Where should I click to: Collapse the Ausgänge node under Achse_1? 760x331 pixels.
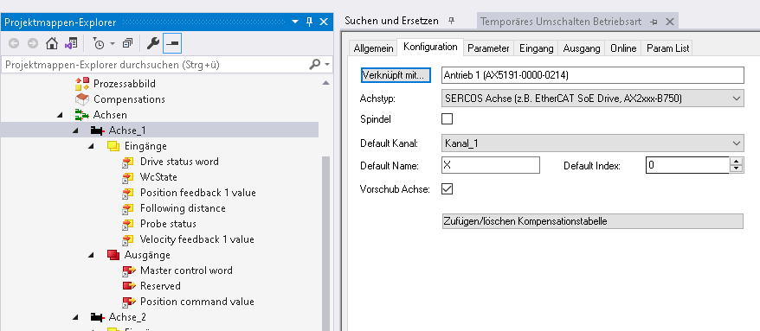[x=91, y=255]
